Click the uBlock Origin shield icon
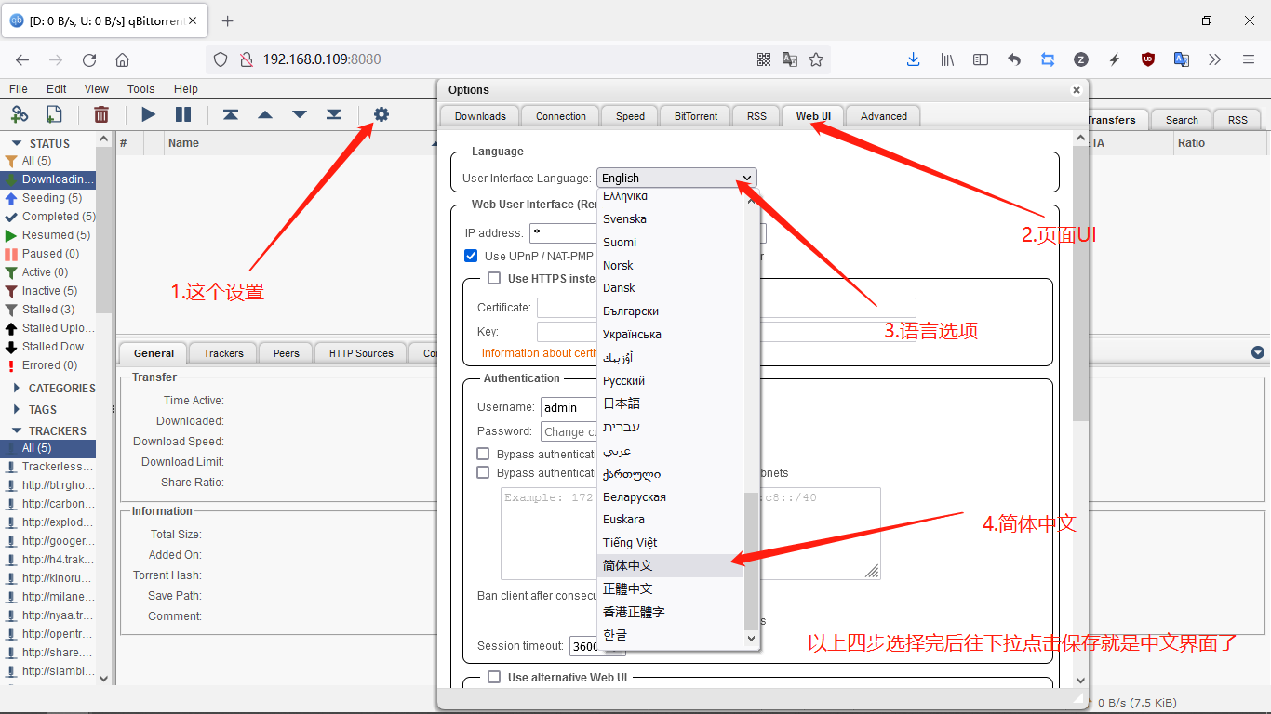The width and height of the screenshot is (1271, 714). (x=1148, y=59)
